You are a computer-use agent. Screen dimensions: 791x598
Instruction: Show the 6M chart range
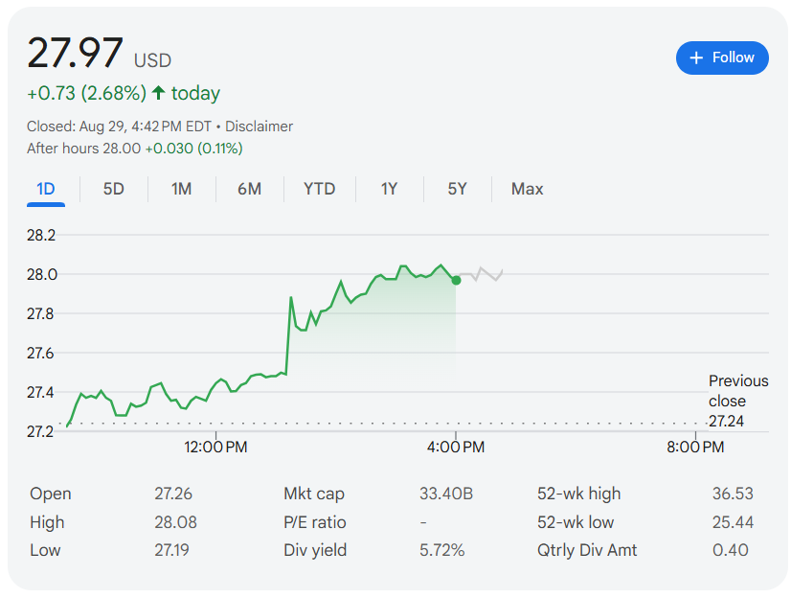click(x=250, y=189)
